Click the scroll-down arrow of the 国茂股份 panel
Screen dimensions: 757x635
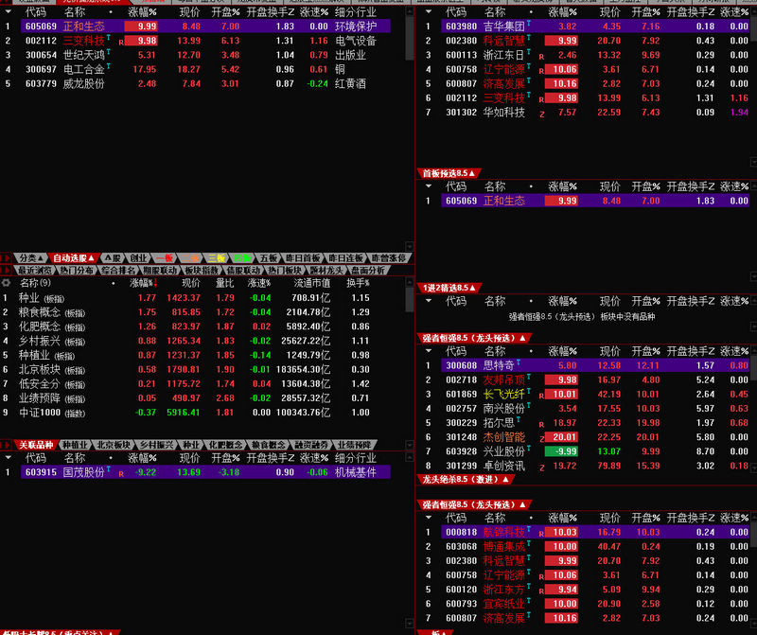[x=410, y=623]
